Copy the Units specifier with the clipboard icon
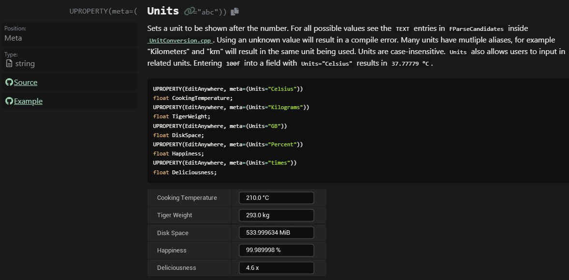 click(x=235, y=11)
